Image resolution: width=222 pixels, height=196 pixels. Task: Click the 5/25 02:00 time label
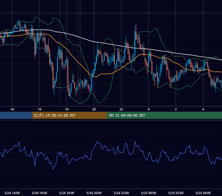[176, 193]
